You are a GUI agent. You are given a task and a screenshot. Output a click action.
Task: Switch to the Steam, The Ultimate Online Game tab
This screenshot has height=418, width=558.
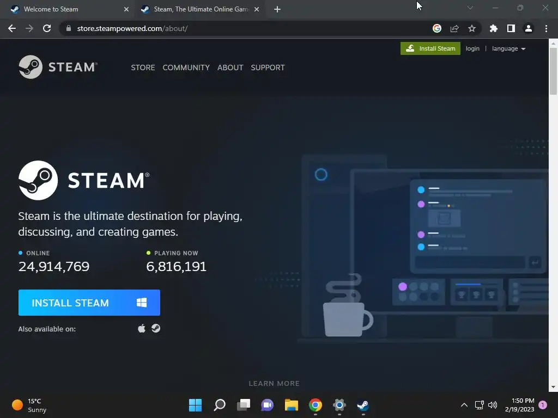point(201,9)
